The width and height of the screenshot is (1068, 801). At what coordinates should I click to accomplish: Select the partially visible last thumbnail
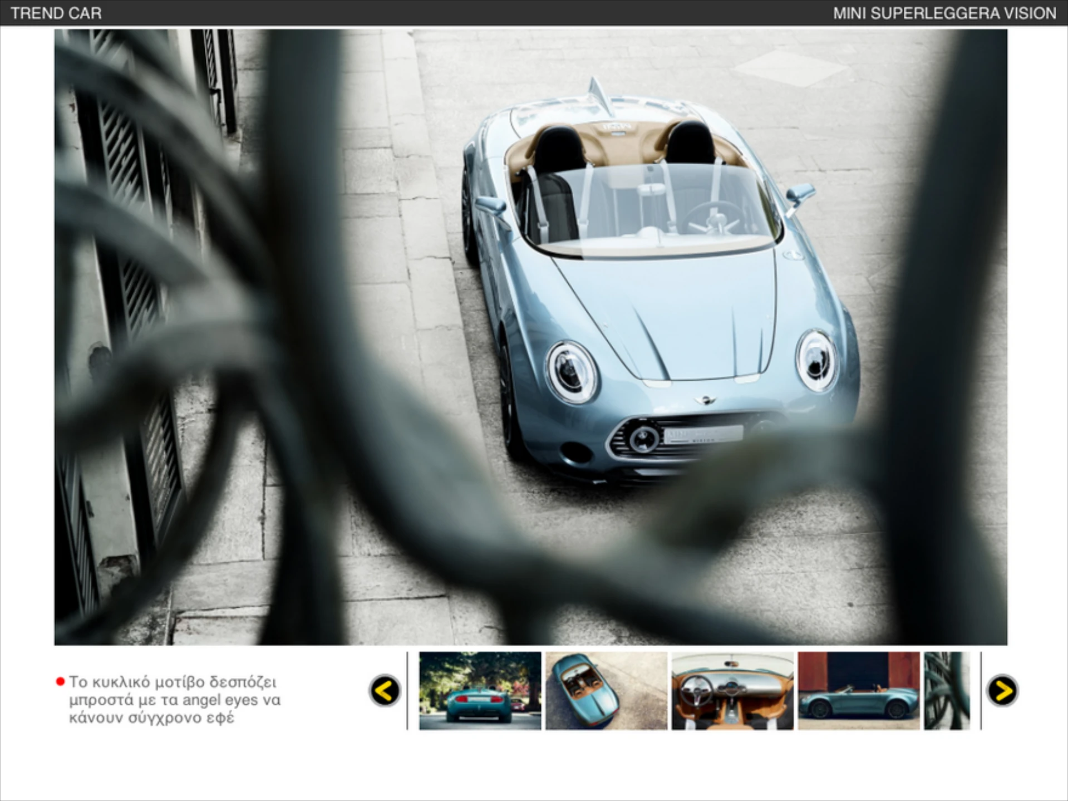[x=947, y=691]
